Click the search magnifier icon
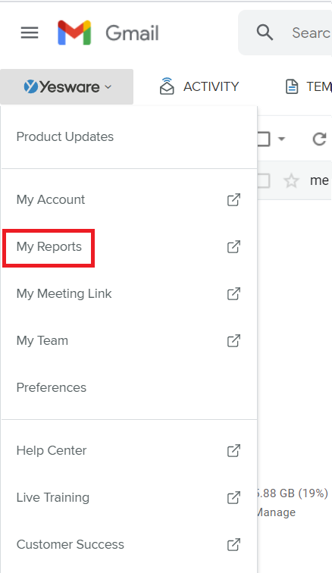The width and height of the screenshot is (332, 573). click(x=265, y=33)
